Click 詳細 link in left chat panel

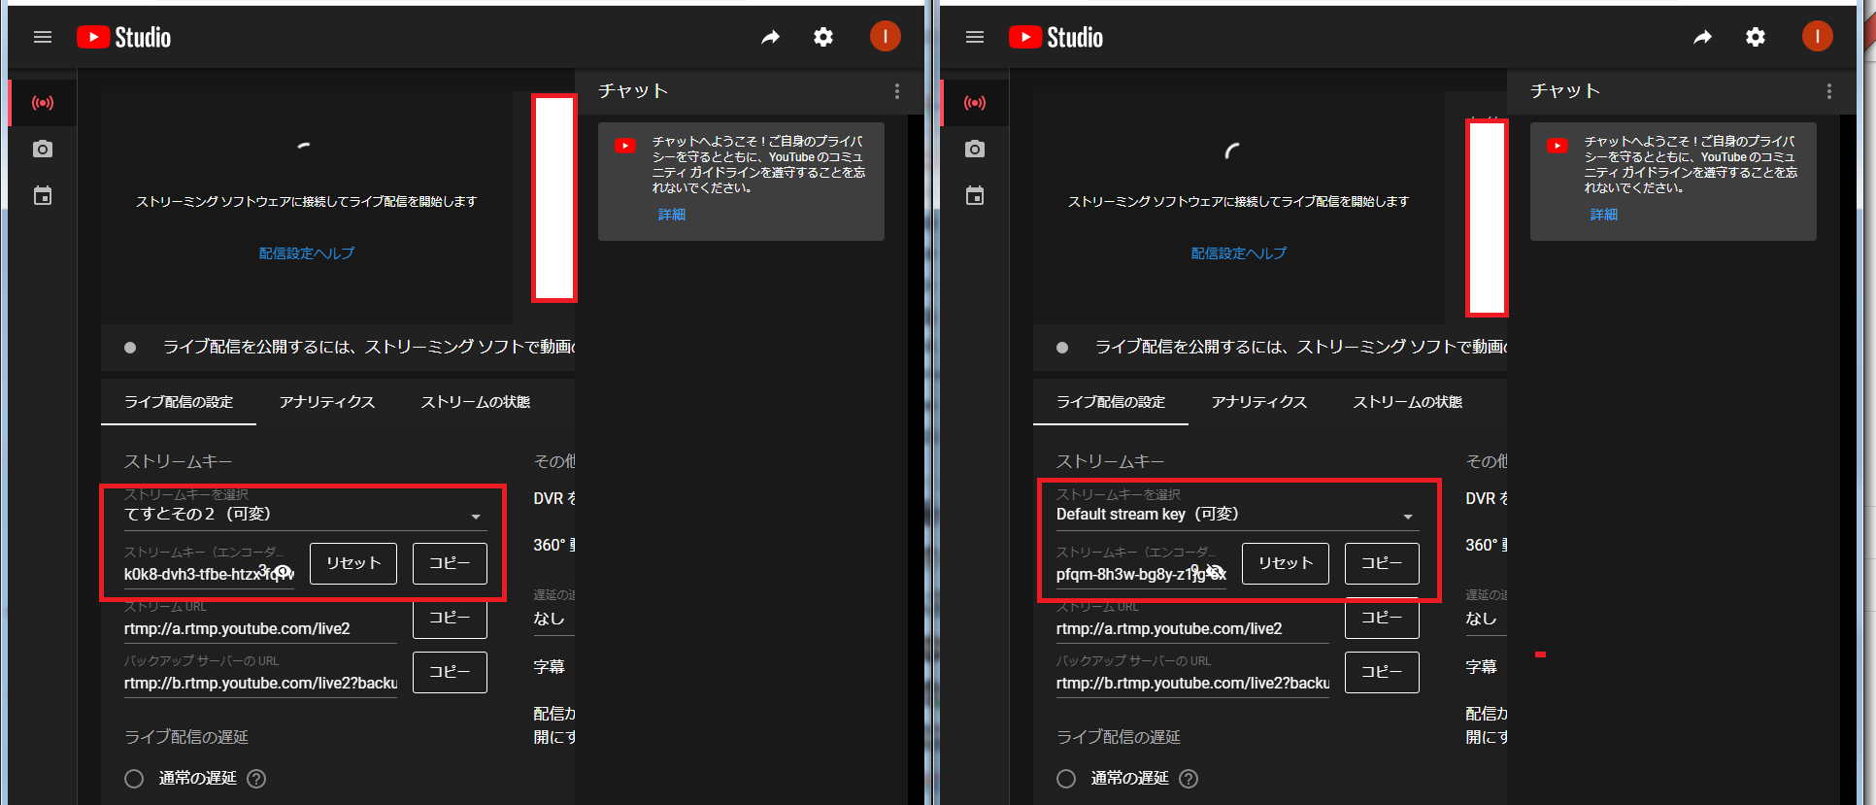[x=672, y=215]
